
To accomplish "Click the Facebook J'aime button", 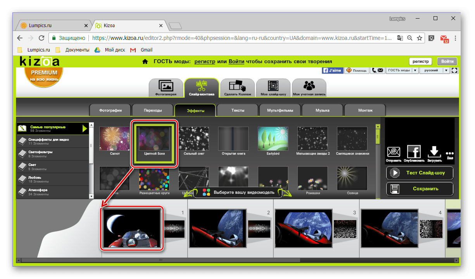I will (333, 70).
